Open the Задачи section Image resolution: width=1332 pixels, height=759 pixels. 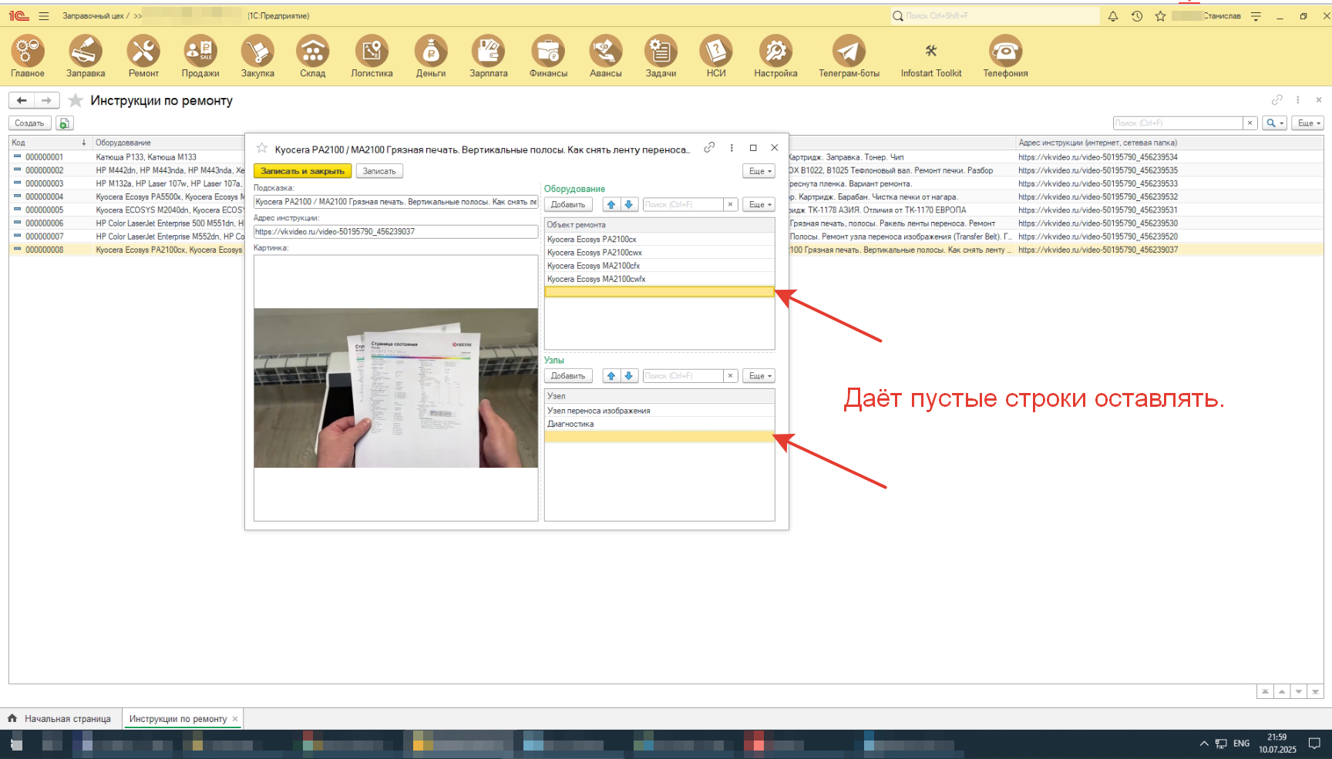661,57
